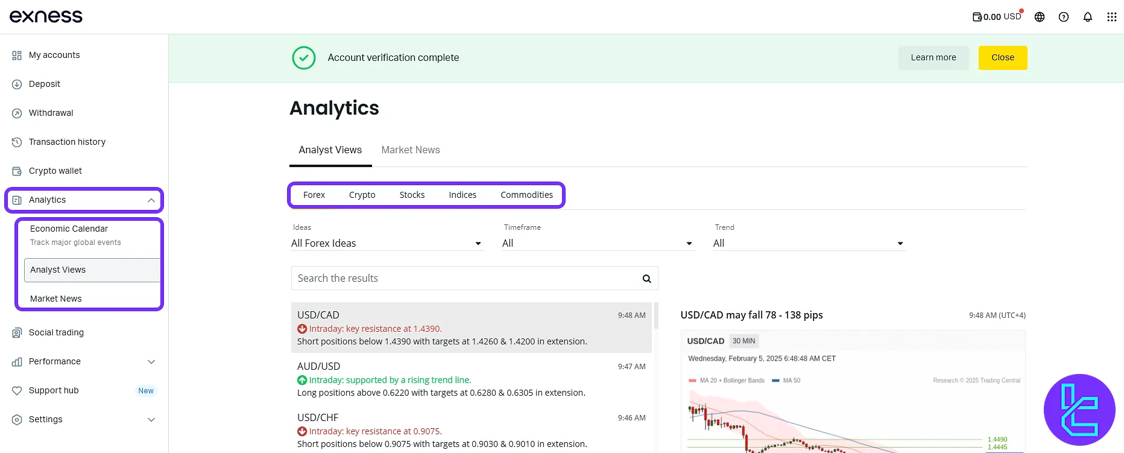1124x453 pixels.
Task: Open the help question mark icon
Action: pyautogui.click(x=1064, y=17)
